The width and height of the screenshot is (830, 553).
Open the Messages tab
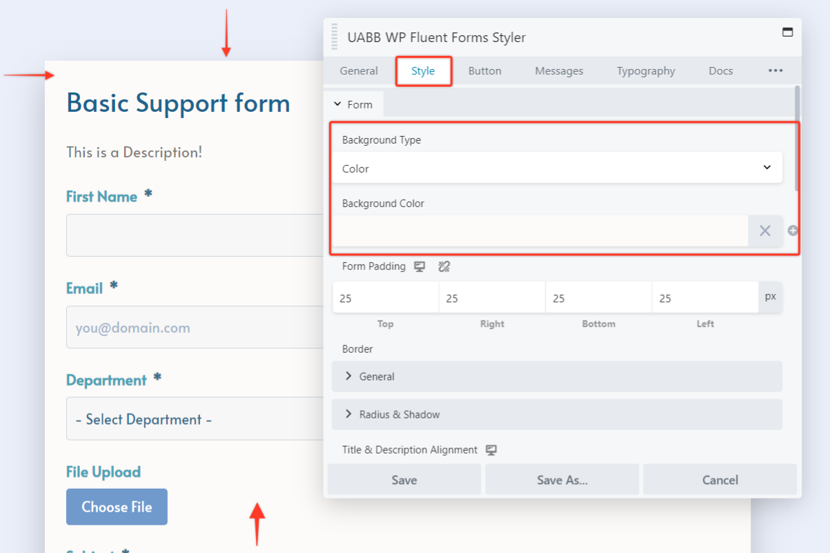point(559,70)
